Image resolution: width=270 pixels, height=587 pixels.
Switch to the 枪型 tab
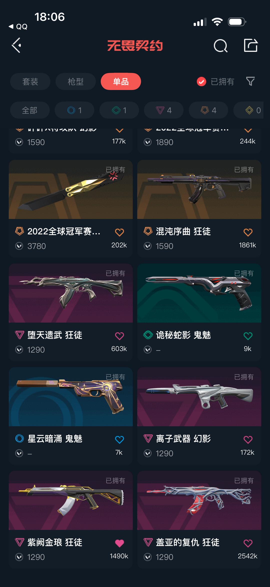tap(75, 81)
